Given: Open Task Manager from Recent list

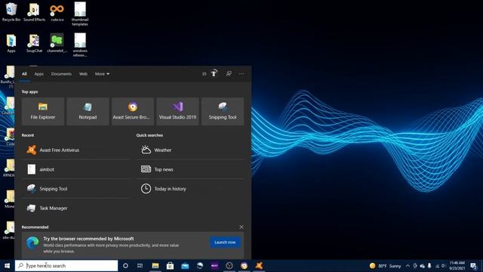Looking at the screenshot, I should 76,209.
